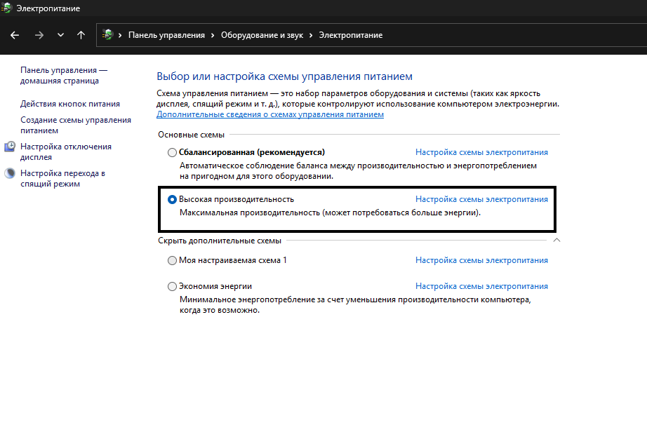The image size is (647, 425).
Task: Collapse the Скрыть дополнительные схемы section chevron
Action: [556, 241]
